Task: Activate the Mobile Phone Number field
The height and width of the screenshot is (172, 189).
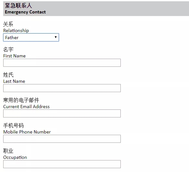Action: (x=62, y=139)
